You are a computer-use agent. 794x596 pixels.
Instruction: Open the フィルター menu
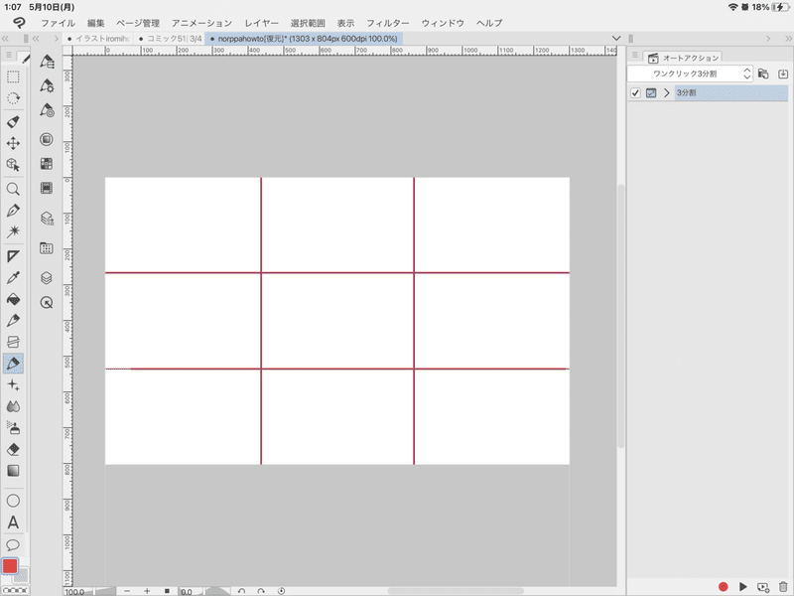(387, 23)
